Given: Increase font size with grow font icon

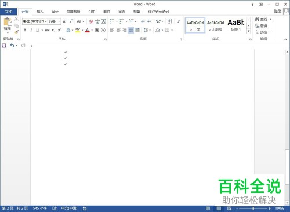Looking at the screenshot, I should [x=64, y=21].
